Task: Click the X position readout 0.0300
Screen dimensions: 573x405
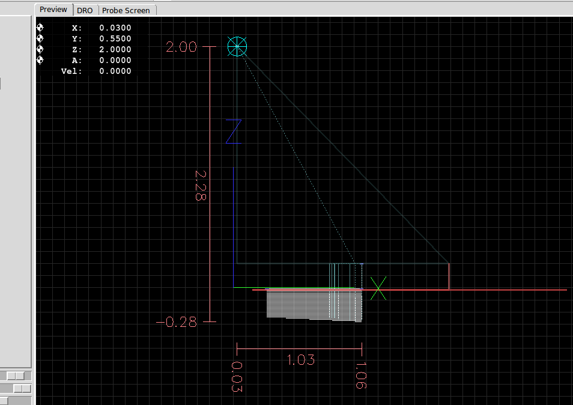Action: pyautogui.click(x=115, y=28)
